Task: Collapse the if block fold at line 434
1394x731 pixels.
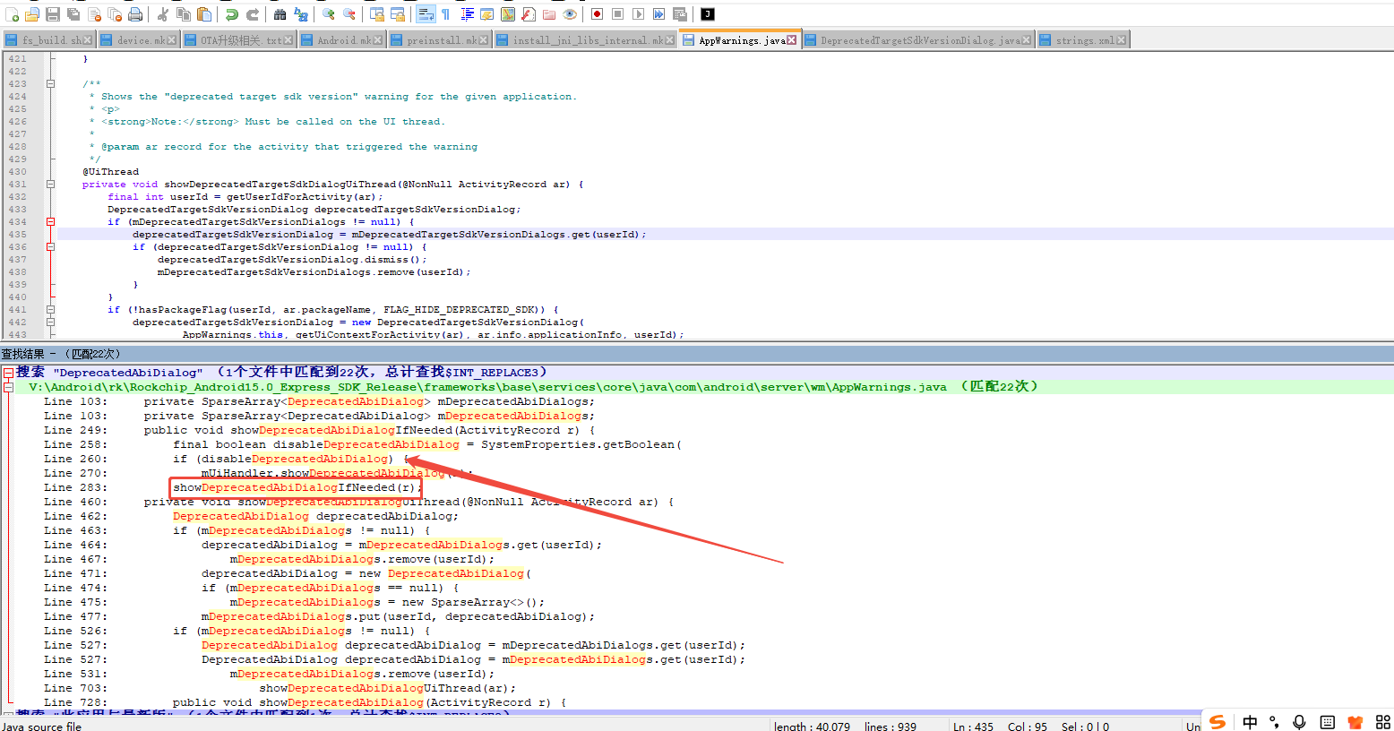Action: [50, 222]
